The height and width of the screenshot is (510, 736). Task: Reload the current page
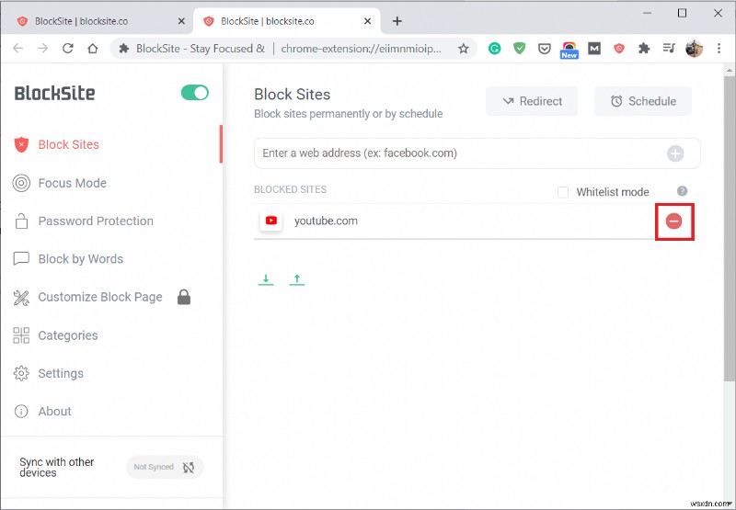(x=68, y=49)
